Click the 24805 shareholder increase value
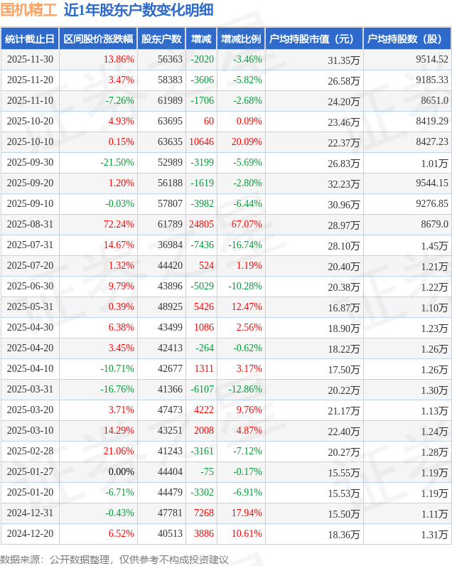Screen dimensions: 452x566 tap(201, 225)
